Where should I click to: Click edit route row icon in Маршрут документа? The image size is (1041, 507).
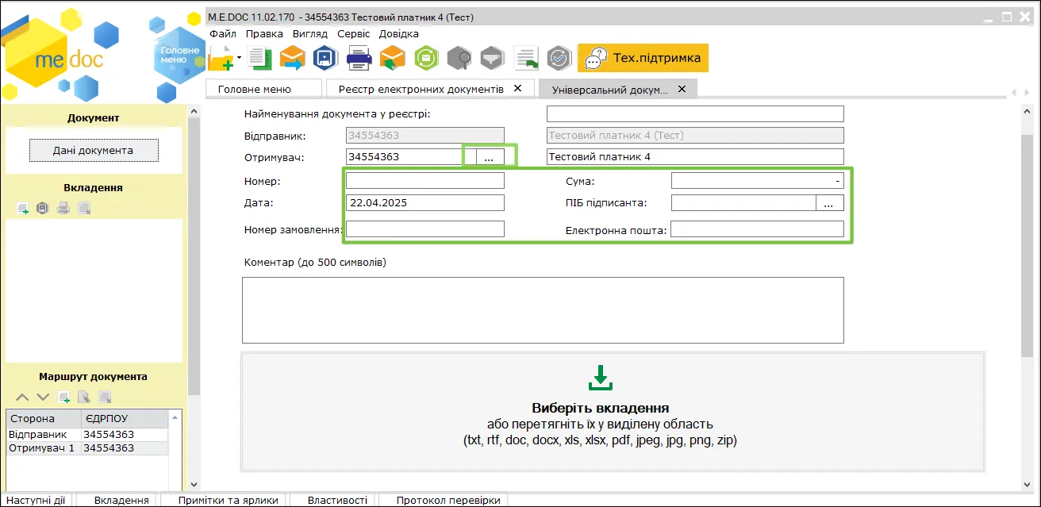tap(84, 397)
